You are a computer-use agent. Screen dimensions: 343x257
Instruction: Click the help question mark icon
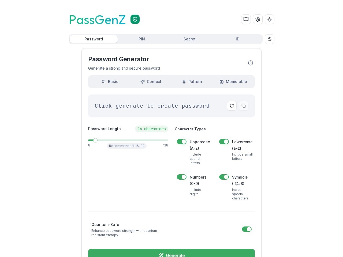tap(251, 63)
